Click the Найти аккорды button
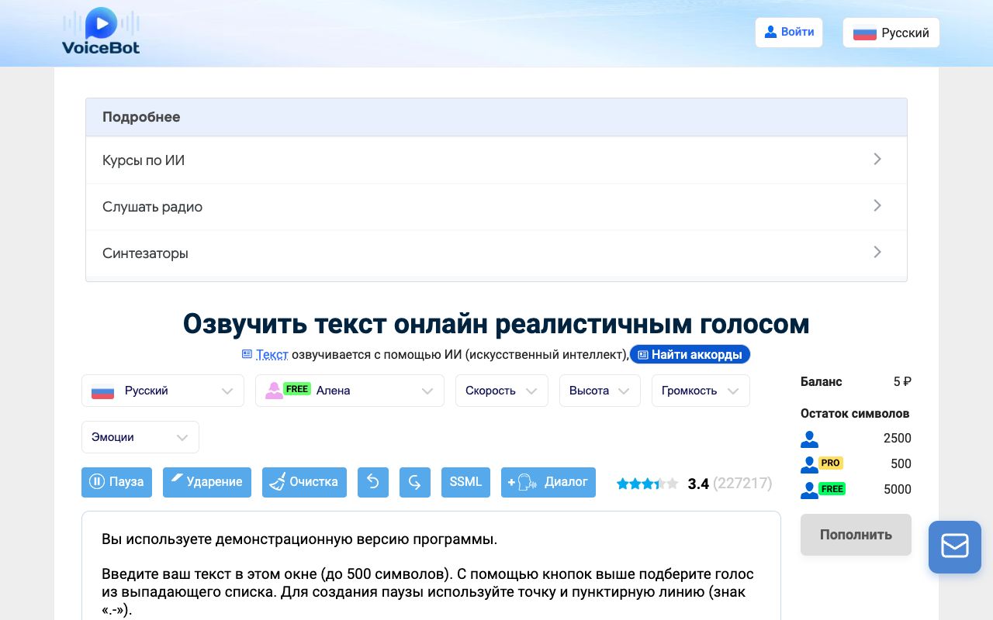This screenshot has width=993, height=620. 690,354
